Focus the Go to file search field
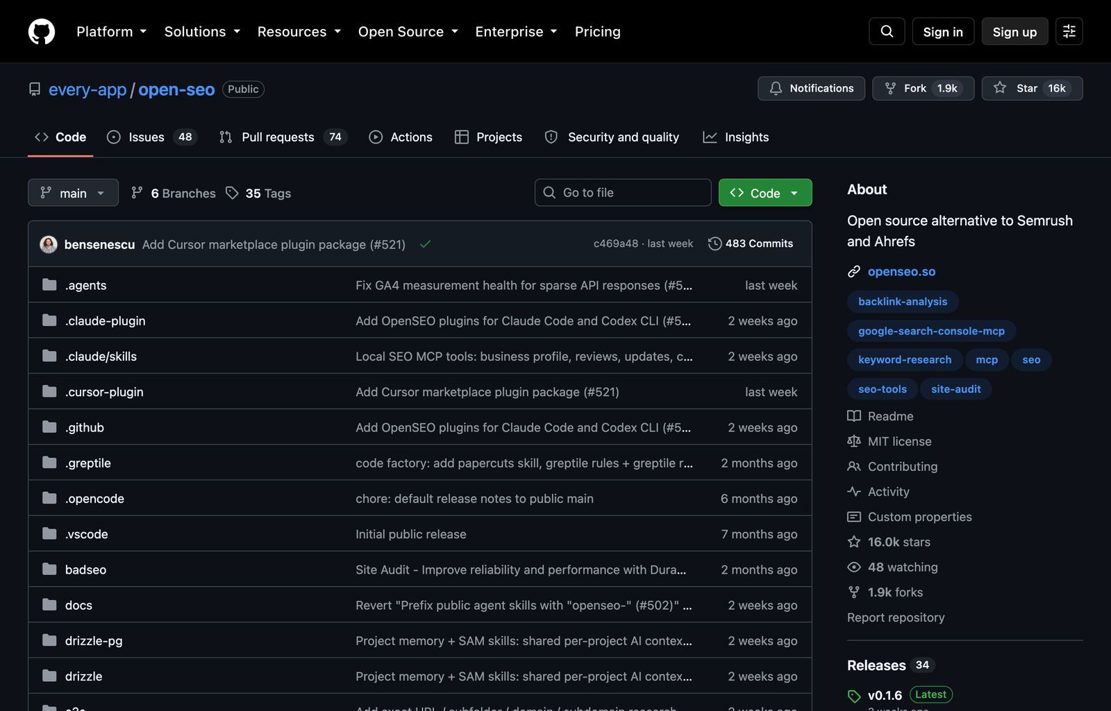This screenshot has height=711, width=1111. point(623,193)
